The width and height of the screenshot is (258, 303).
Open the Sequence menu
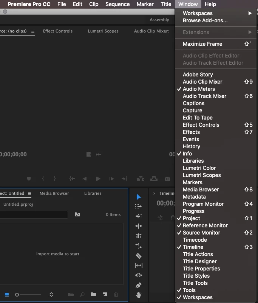tap(117, 4)
